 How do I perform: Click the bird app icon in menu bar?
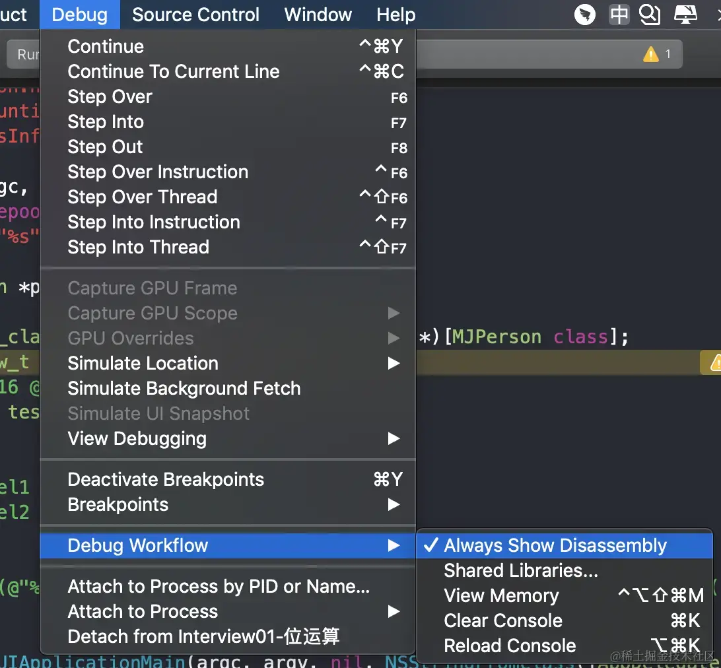pyautogui.click(x=585, y=15)
